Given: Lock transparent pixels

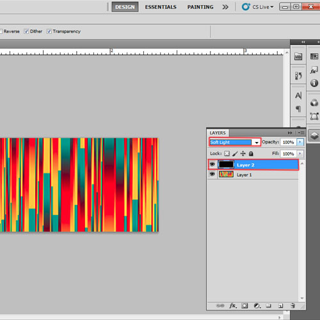Looking at the screenshot, I should point(227,154).
